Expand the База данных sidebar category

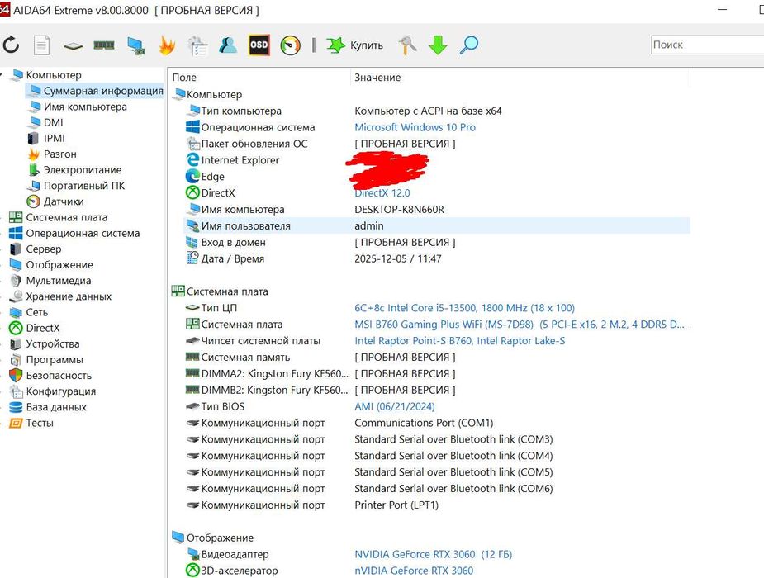click(56, 407)
